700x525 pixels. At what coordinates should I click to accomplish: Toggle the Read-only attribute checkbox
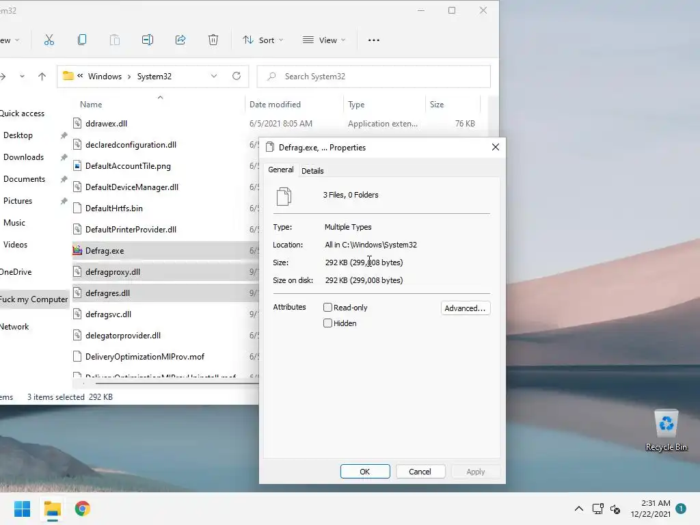point(327,307)
